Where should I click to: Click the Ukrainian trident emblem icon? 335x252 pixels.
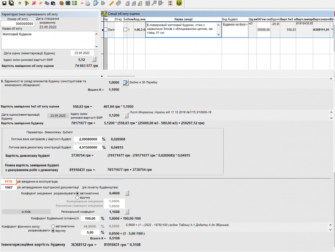point(179,3)
